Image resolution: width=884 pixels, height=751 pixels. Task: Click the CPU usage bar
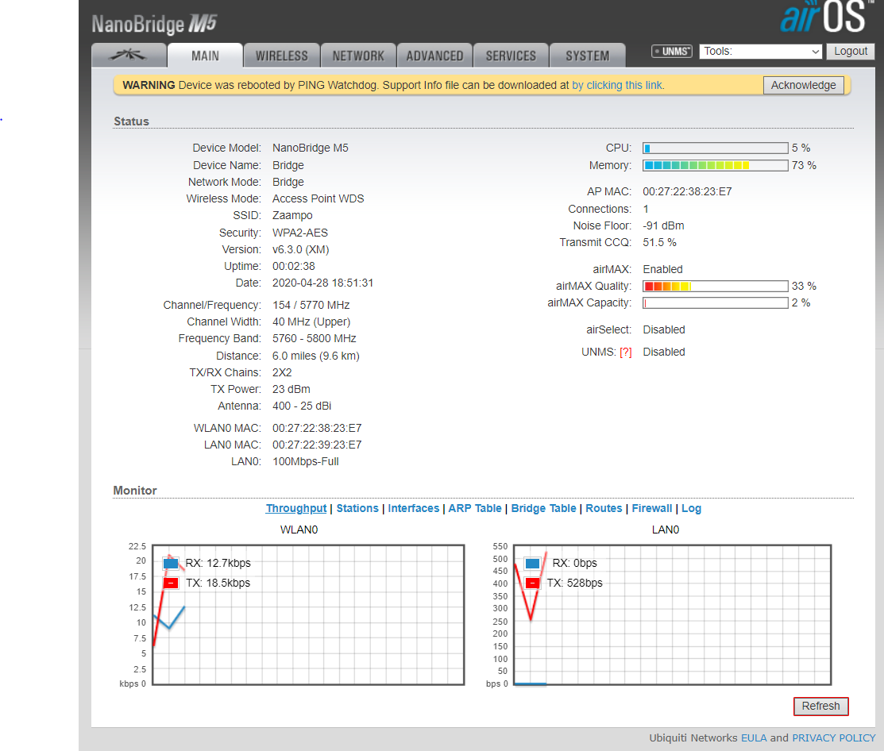pos(716,148)
